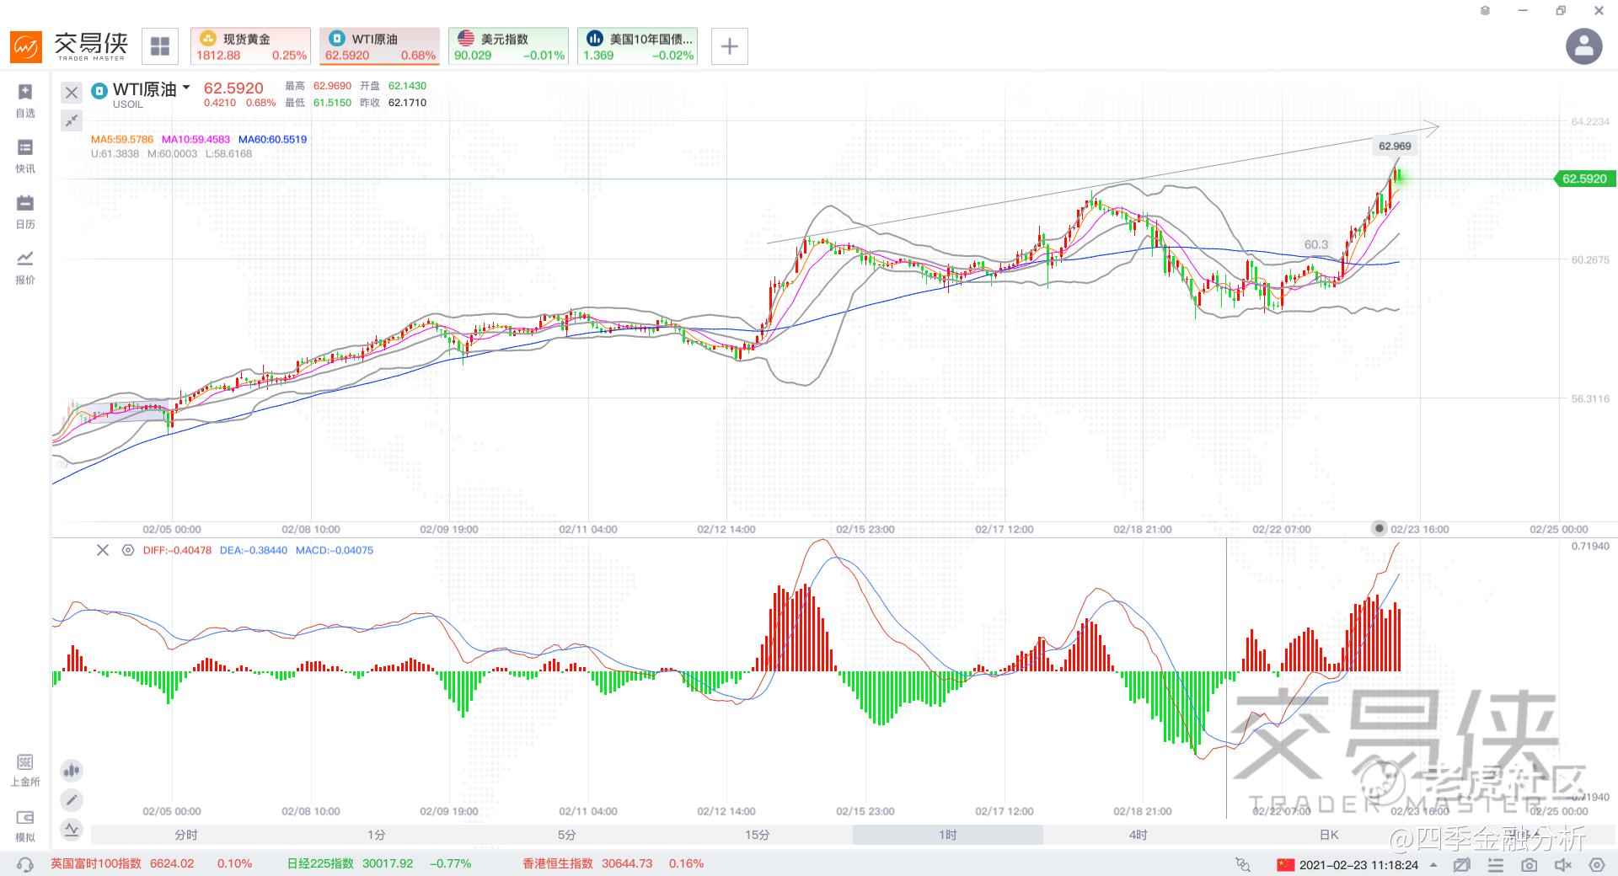Contact customer service headset icon

pos(25,864)
